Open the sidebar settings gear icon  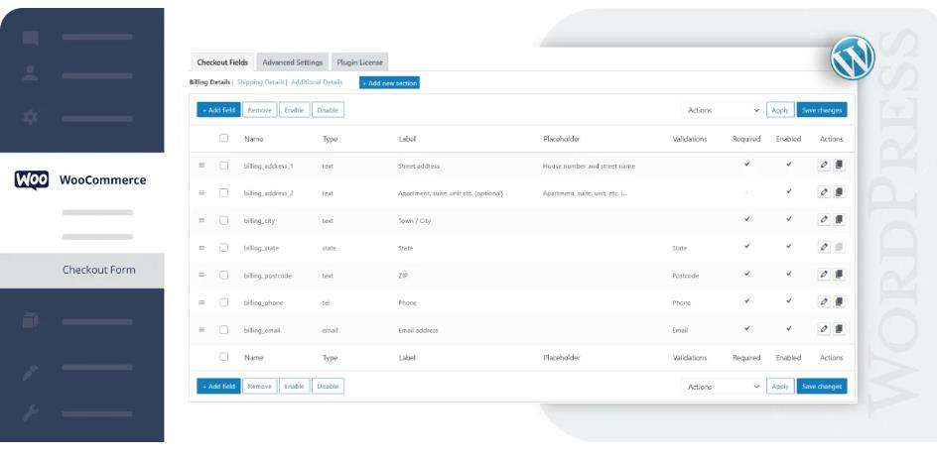[x=30, y=116]
